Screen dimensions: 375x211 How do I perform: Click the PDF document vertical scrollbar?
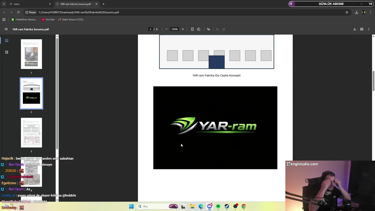click(x=373, y=81)
